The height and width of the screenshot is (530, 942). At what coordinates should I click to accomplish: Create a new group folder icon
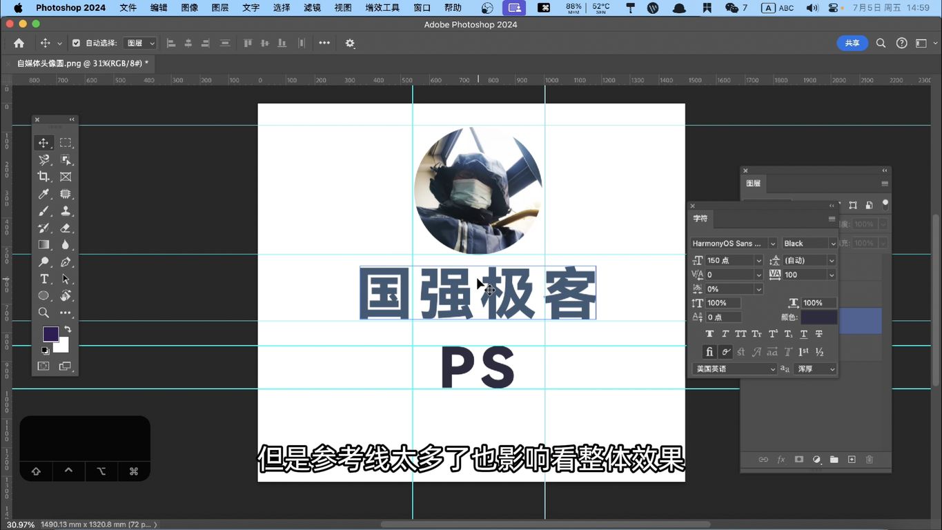[x=834, y=460]
